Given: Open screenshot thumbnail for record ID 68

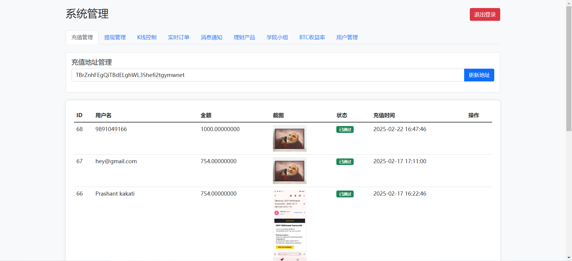Looking at the screenshot, I should (290, 138).
